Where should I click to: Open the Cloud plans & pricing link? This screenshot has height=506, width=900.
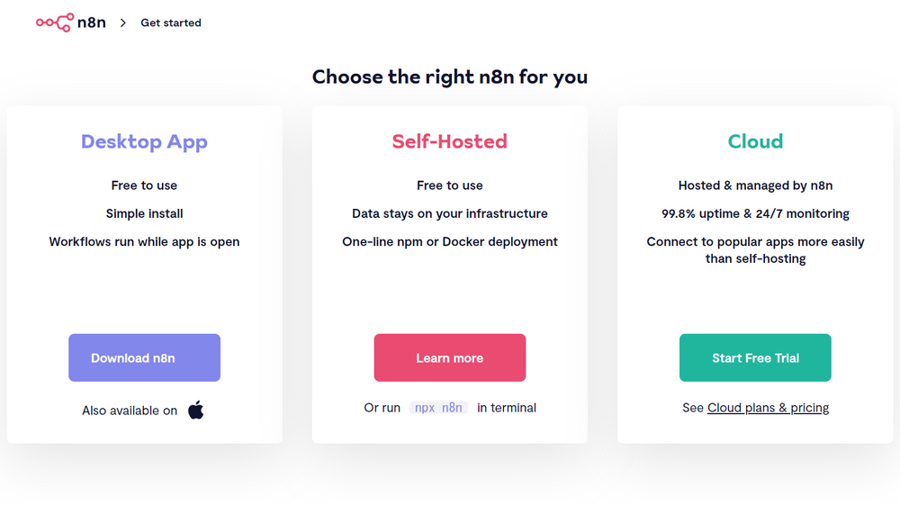pyautogui.click(x=768, y=408)
